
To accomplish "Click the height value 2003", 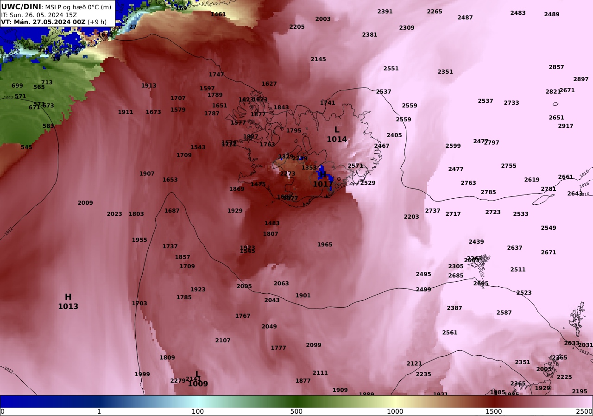I will pos(323,19).
